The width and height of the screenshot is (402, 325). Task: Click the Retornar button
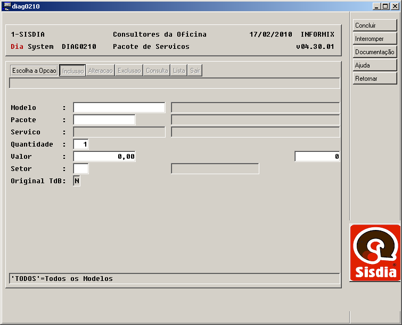tap(374, 79)
